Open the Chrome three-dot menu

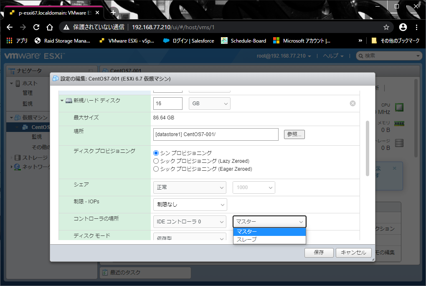[x=416, y=27]
